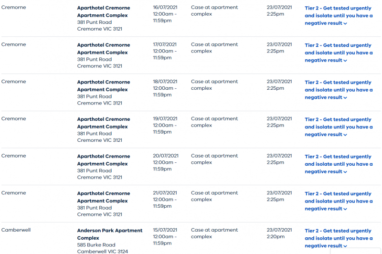Select Anderson Park Apartment Complex site name
Viewport: 382px width, 254px height.
click(110, 234)
